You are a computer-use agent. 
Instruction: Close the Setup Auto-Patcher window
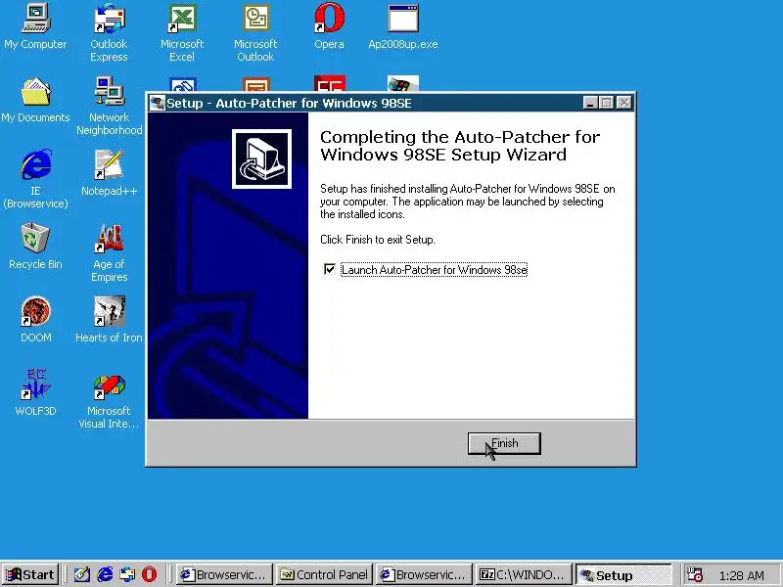pos(623,103)
